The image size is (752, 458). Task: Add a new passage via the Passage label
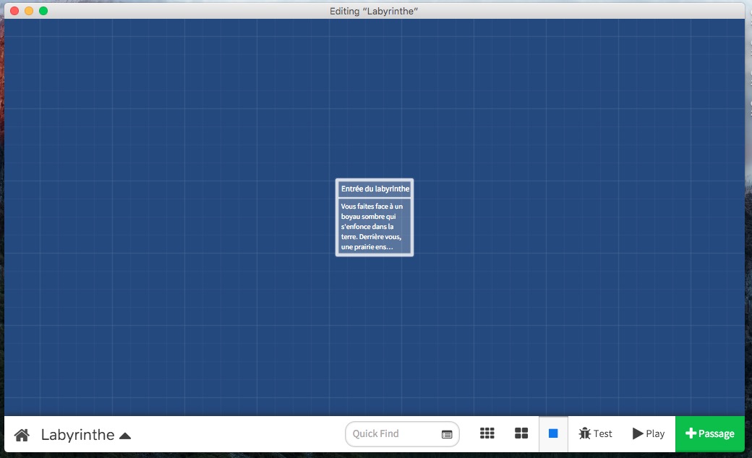pyautogui.click(x=716, y=433)
